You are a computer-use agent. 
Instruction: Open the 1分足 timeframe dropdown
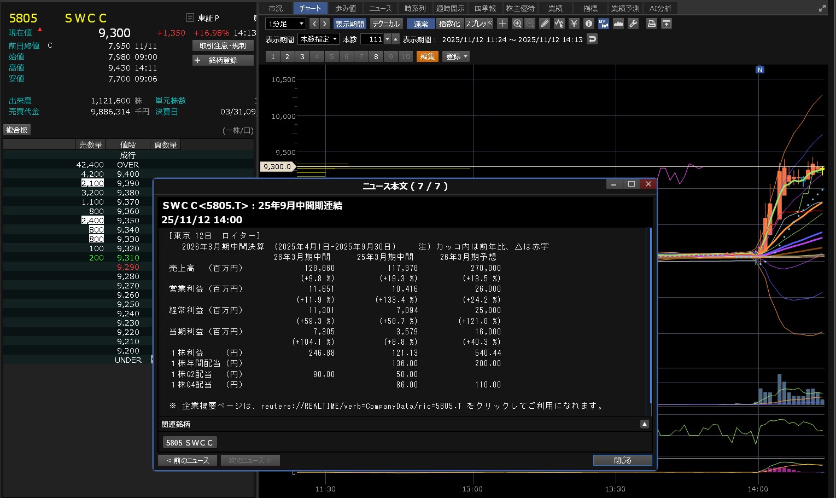(285, 24)
